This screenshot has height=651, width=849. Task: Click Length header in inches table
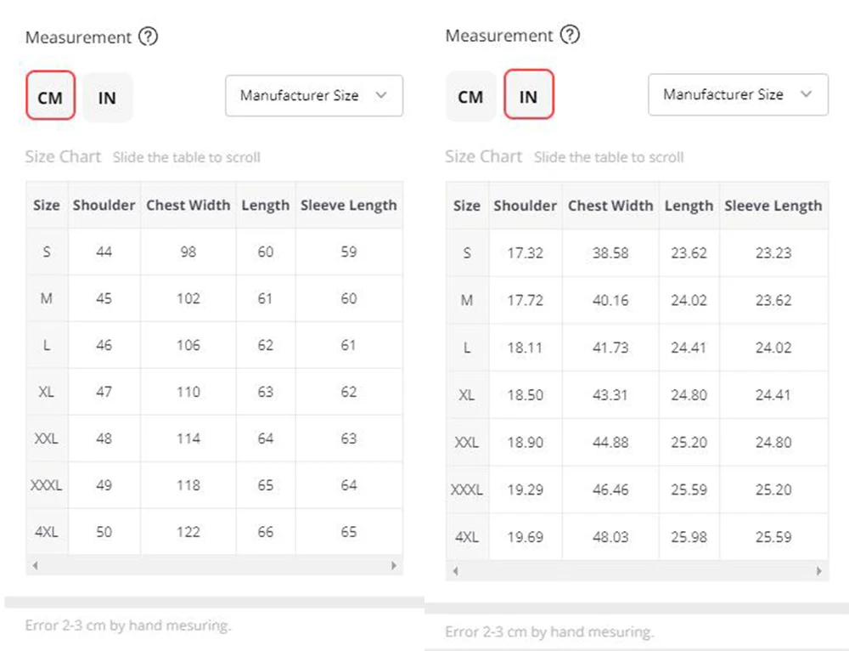[689, 206]
